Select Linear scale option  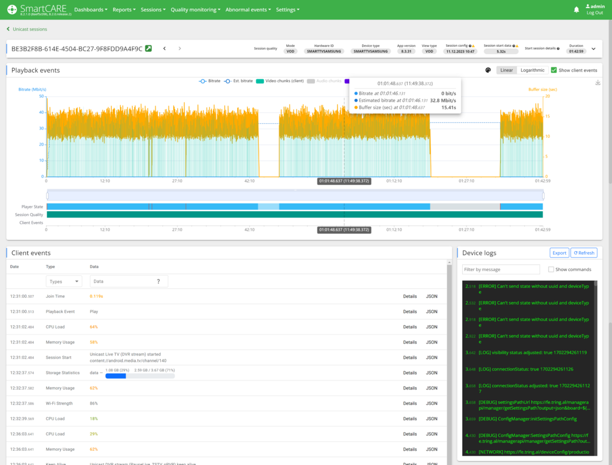point(506,70)
